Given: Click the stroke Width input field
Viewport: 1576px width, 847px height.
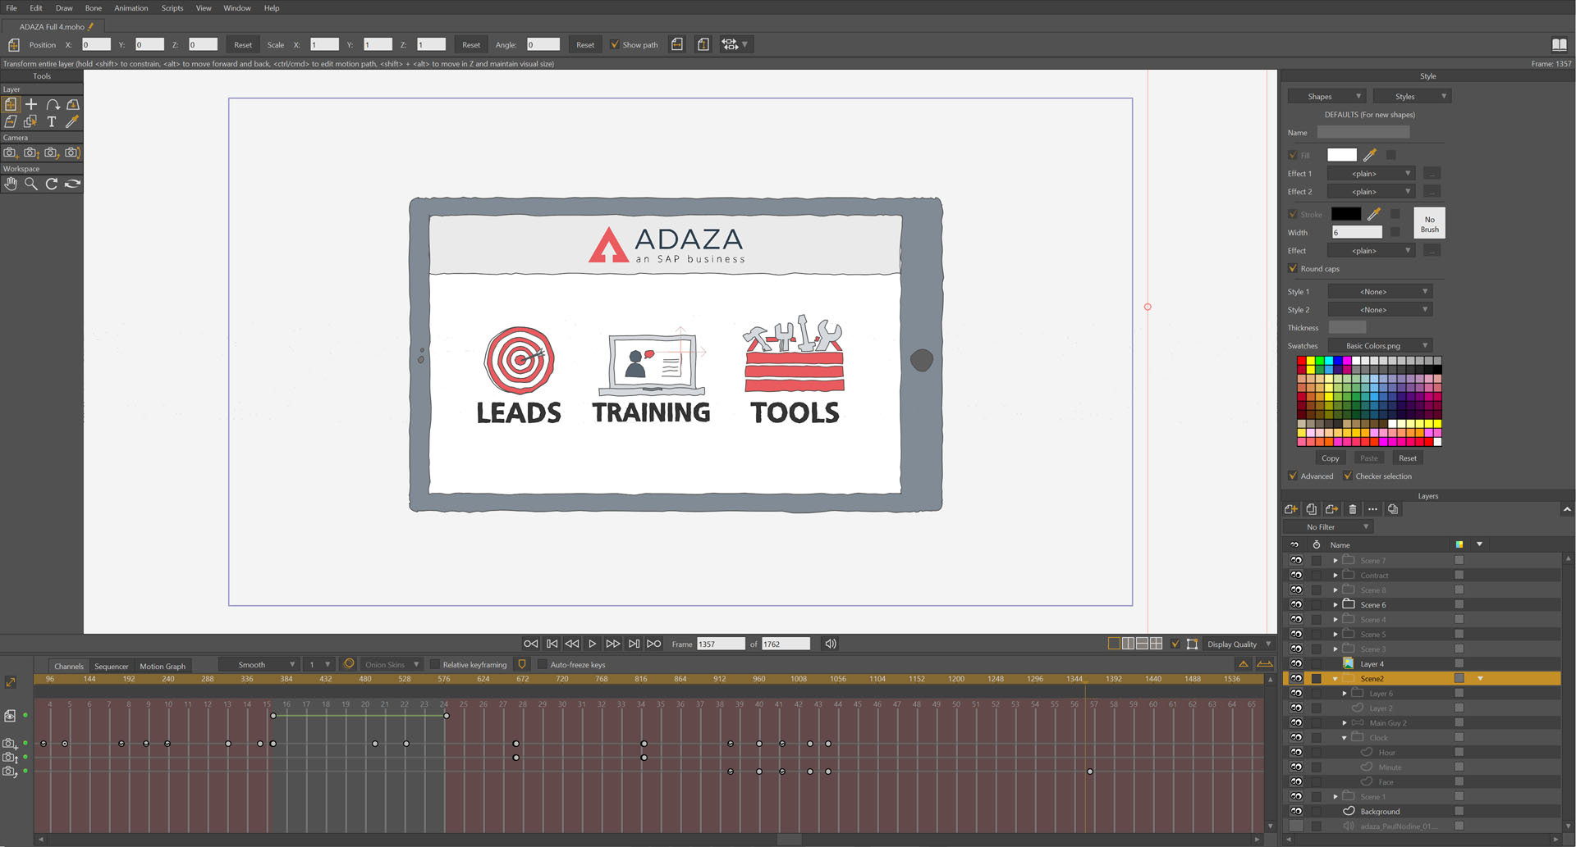Looking at the screenshot, I should click(x=1357, y=232).
